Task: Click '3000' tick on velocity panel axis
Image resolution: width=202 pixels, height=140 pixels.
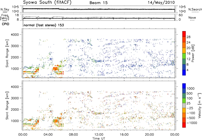Action: pyautogui.click(x=15, y=98)
